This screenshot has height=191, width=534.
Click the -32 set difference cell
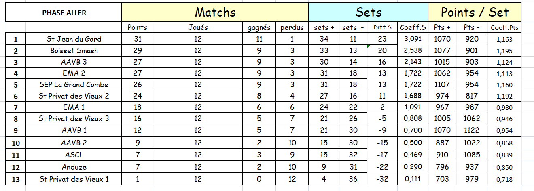(x=382, y=179)
